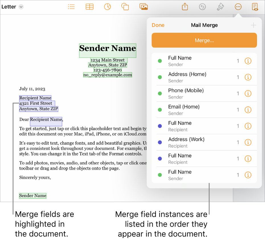The width and height of the screenshot is (265, 240).
Task: Open info for Email (Home) Sender
Action: pos(248,110)
